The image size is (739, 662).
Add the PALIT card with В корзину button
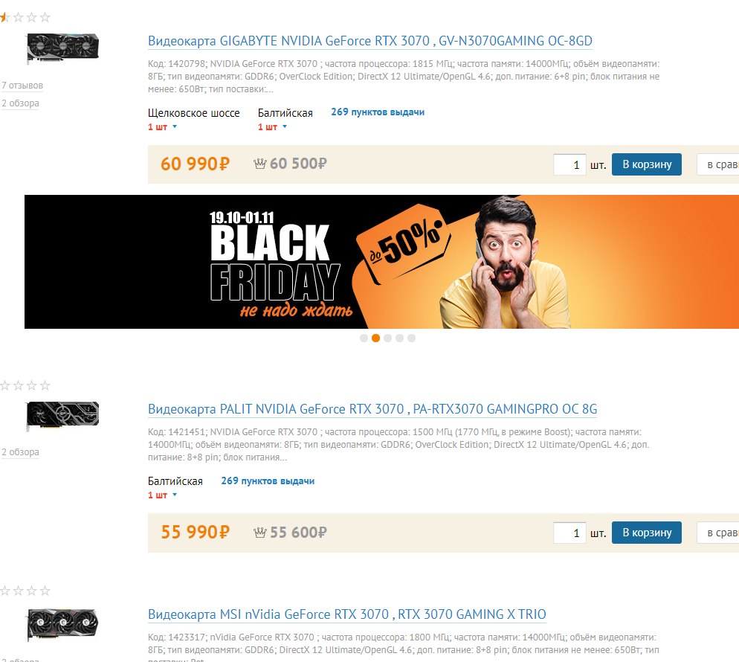point(647,533)
